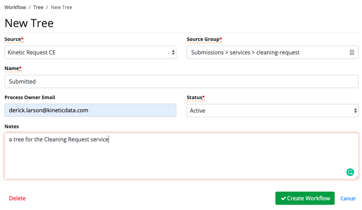Viewport: 362px width, 210px height.
Task: Click the Cancel link
Action: 348,198
